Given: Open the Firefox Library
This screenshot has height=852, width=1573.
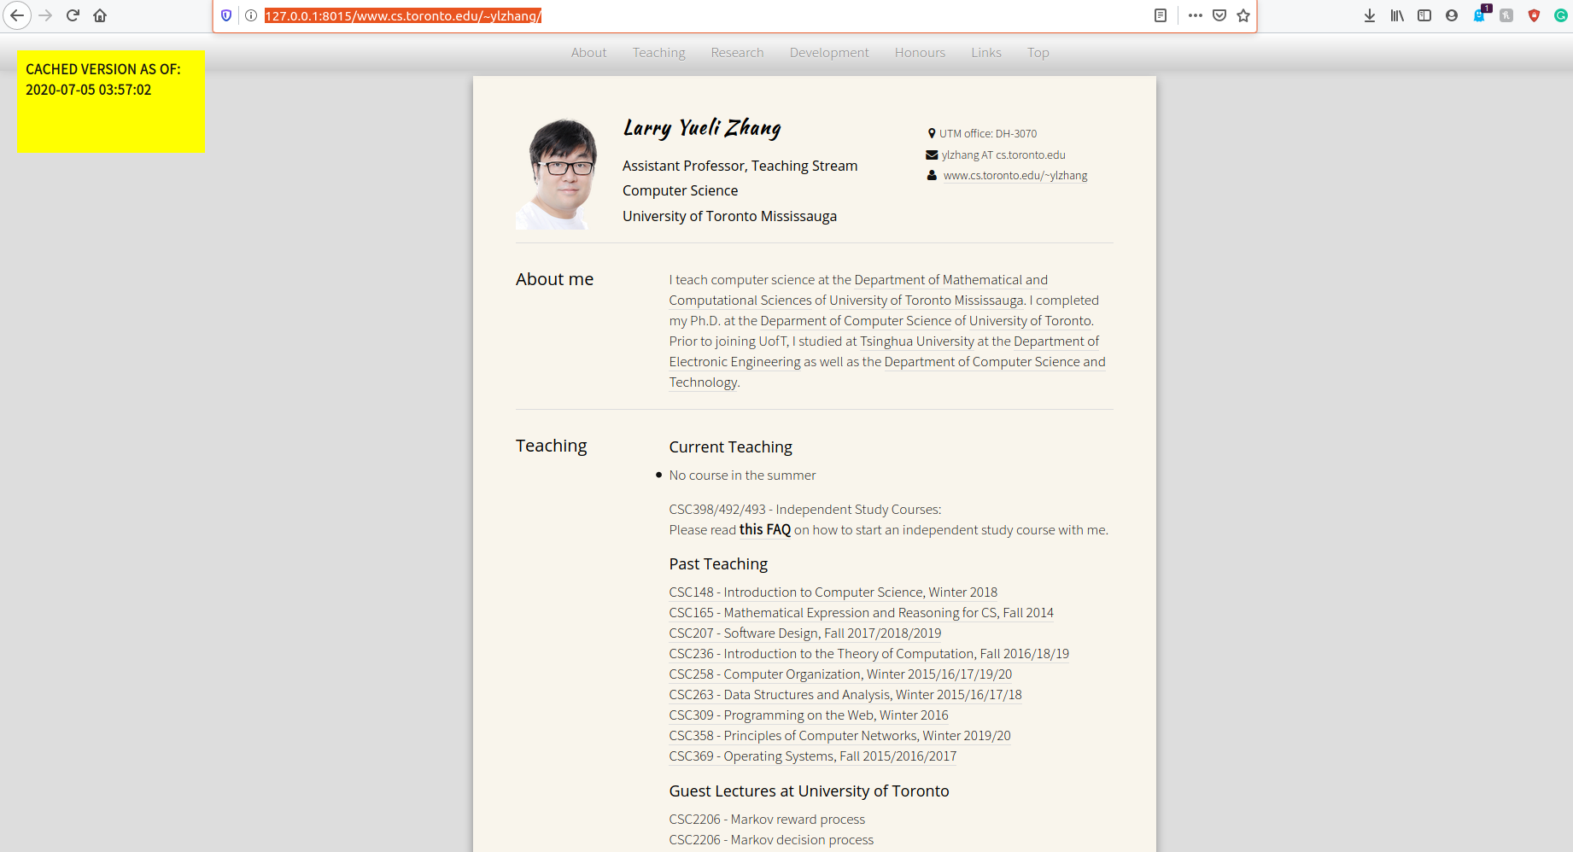Looking at the screenshot, I should [1397, 15].
